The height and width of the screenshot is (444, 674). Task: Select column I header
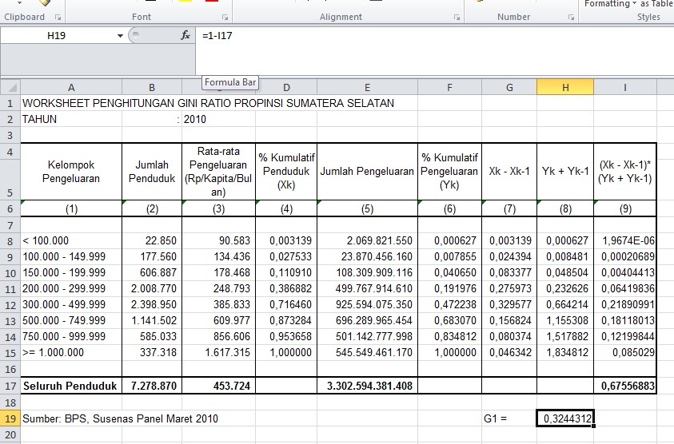[x=625, y=87]
